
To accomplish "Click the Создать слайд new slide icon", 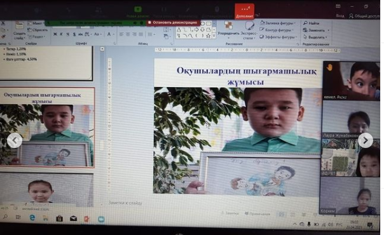I will click(x=19, y=25).
